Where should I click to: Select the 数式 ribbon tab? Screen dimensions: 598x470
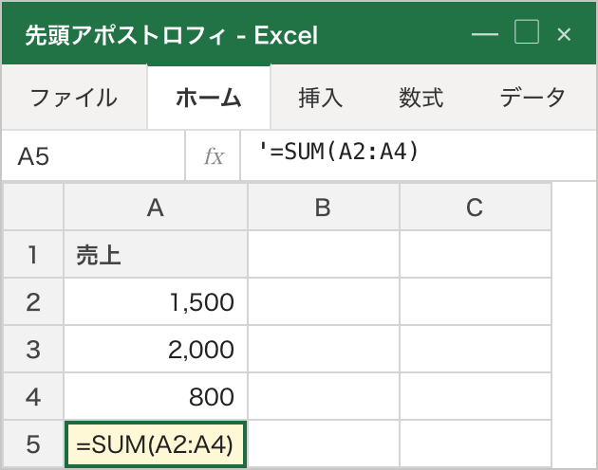pyautogui.click(x=421, y=98)
